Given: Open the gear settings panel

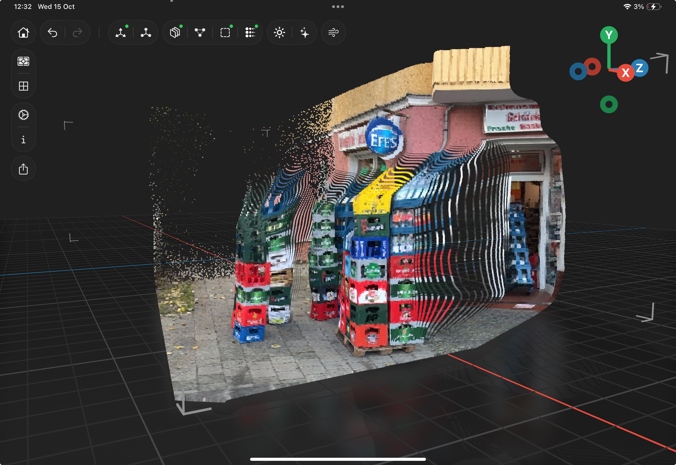Looking at the screenshot, I should (x=23, y=115).
